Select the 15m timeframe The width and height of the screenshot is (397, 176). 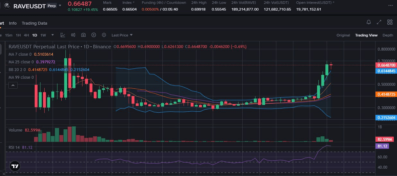(9, 35)
